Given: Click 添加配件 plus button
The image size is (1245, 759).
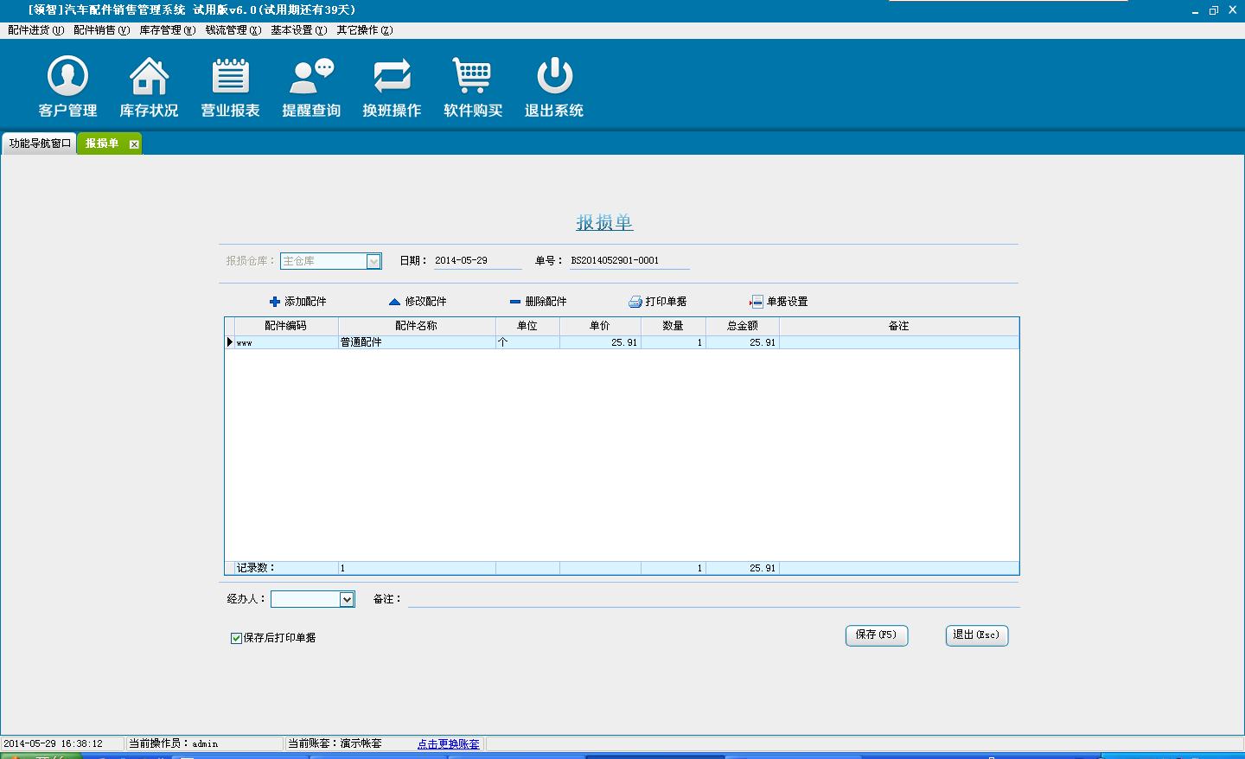Looking at the screenshot, I should [297, 302].
